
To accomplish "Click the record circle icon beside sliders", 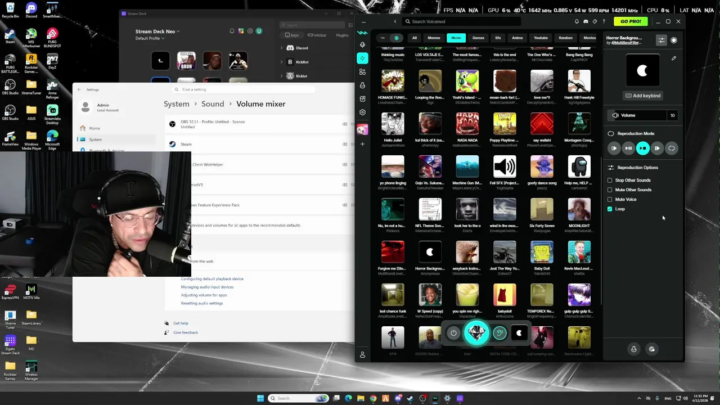I will 674,40.
